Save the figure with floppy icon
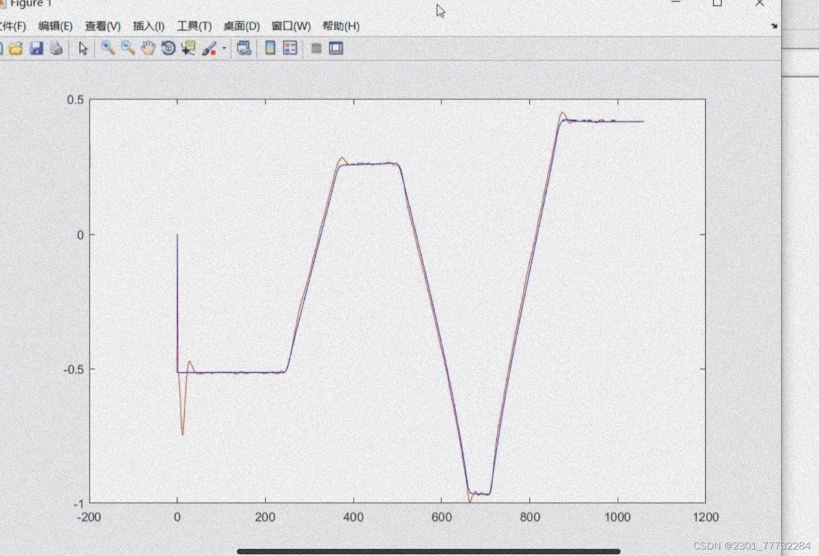 [36, 48]
